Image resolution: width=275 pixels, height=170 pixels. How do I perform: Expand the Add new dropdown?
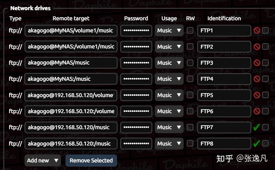click(x=43, y=160)
